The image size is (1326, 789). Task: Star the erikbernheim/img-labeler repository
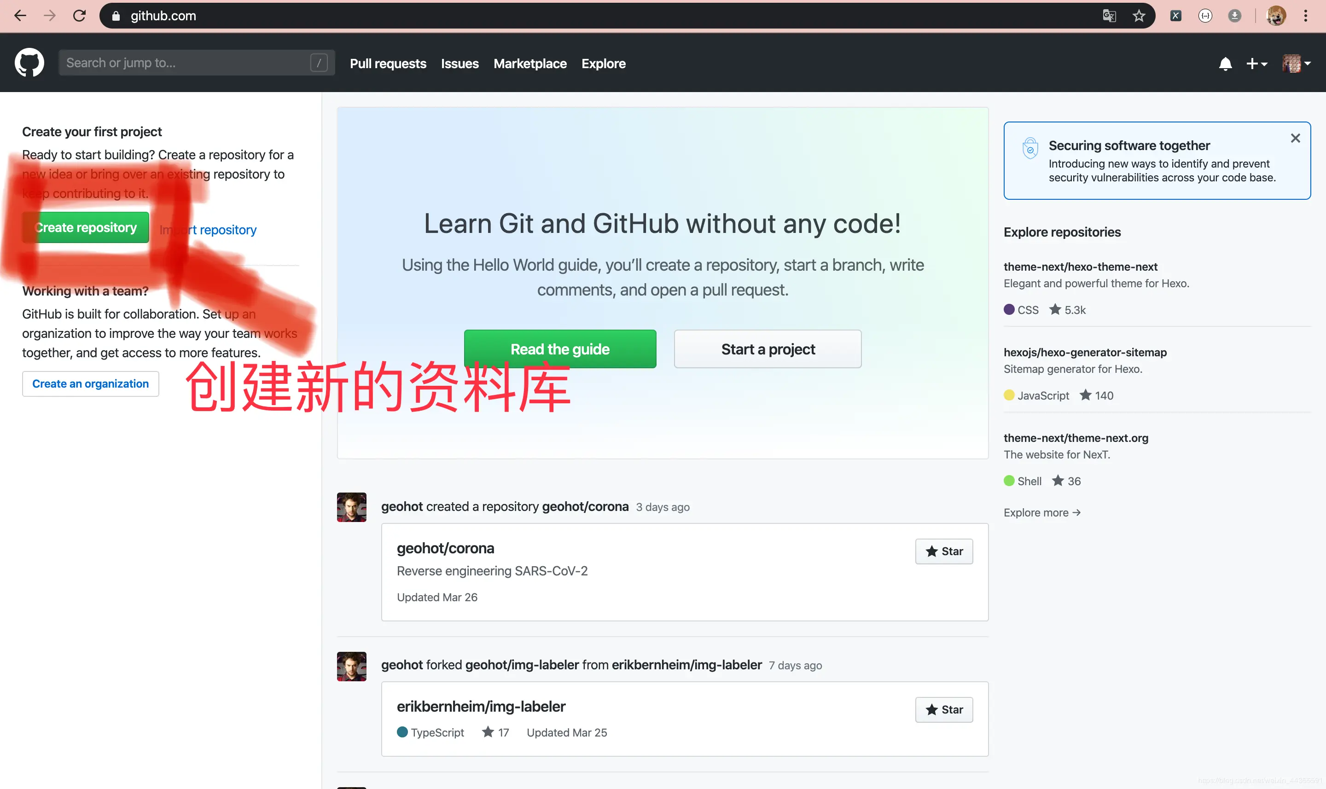944,710
